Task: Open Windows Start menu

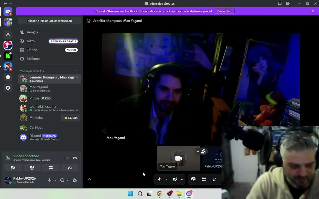Action: click(x=130, y=194)
